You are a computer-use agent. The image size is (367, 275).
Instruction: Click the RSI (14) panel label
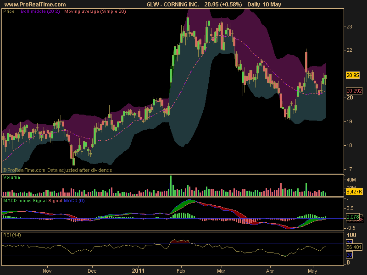tap(12, 235)
